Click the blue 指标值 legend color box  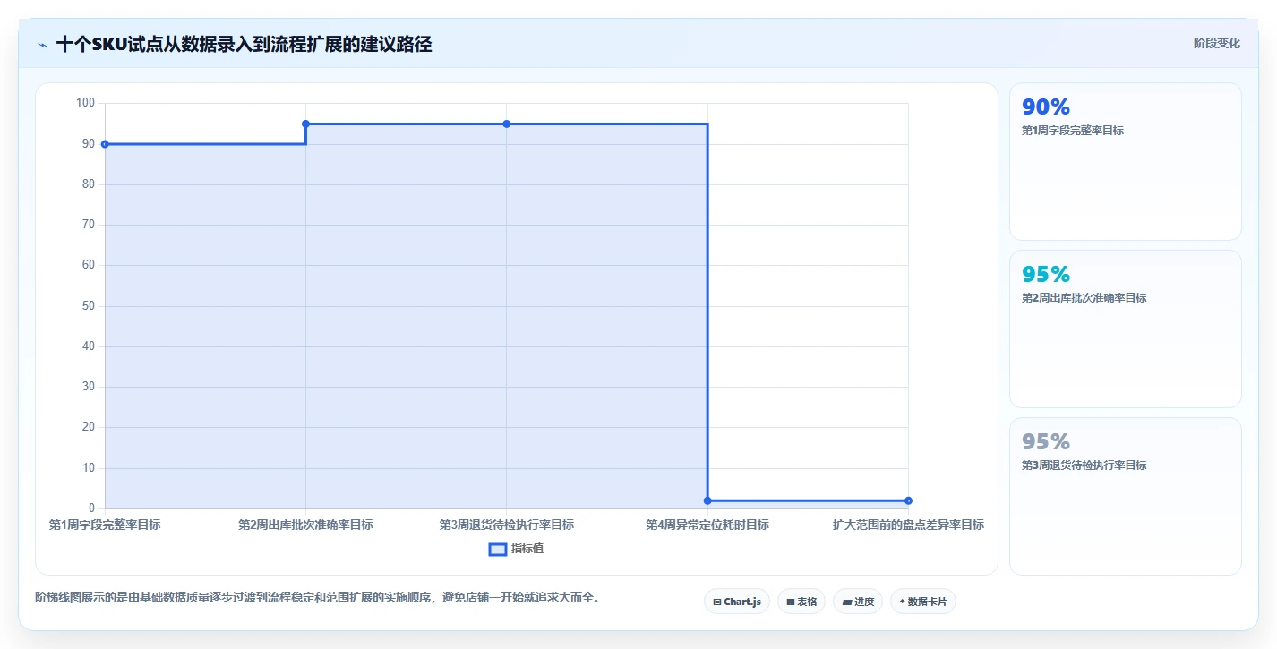pyautogui.click(x=498, y=549)
